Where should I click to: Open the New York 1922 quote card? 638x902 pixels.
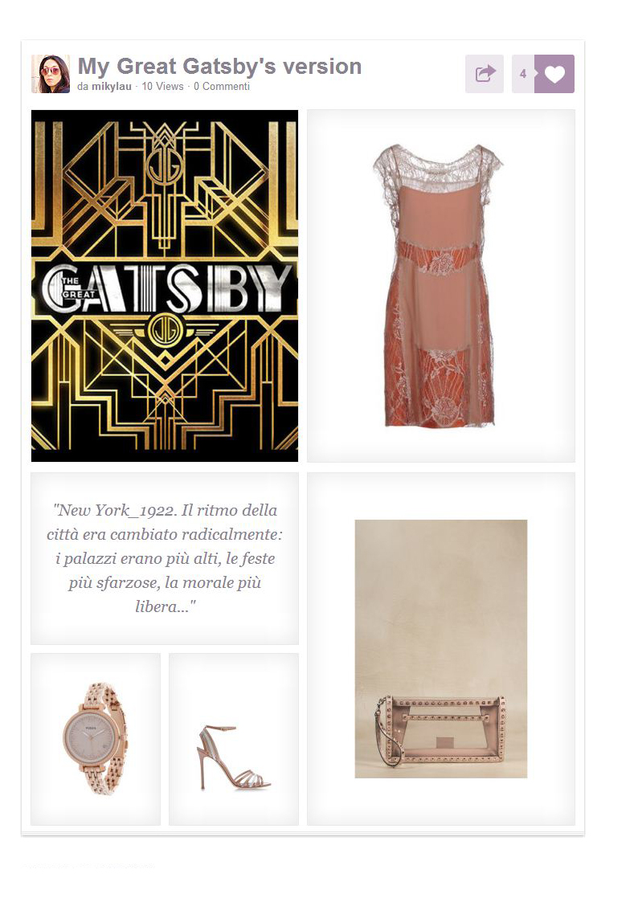(x=165, y=558)
